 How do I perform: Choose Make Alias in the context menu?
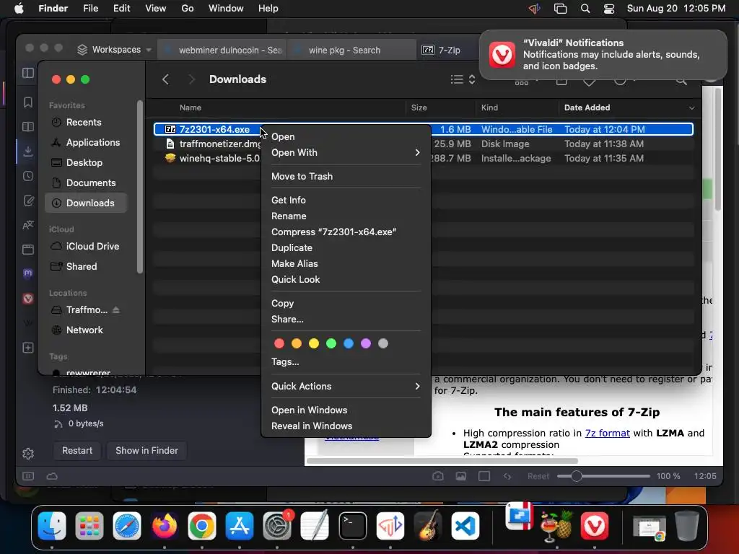click(346, 264)
